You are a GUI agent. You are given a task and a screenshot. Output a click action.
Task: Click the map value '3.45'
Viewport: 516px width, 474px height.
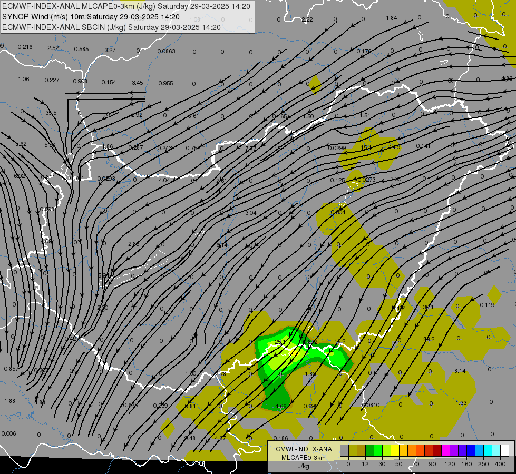point(138,83)
